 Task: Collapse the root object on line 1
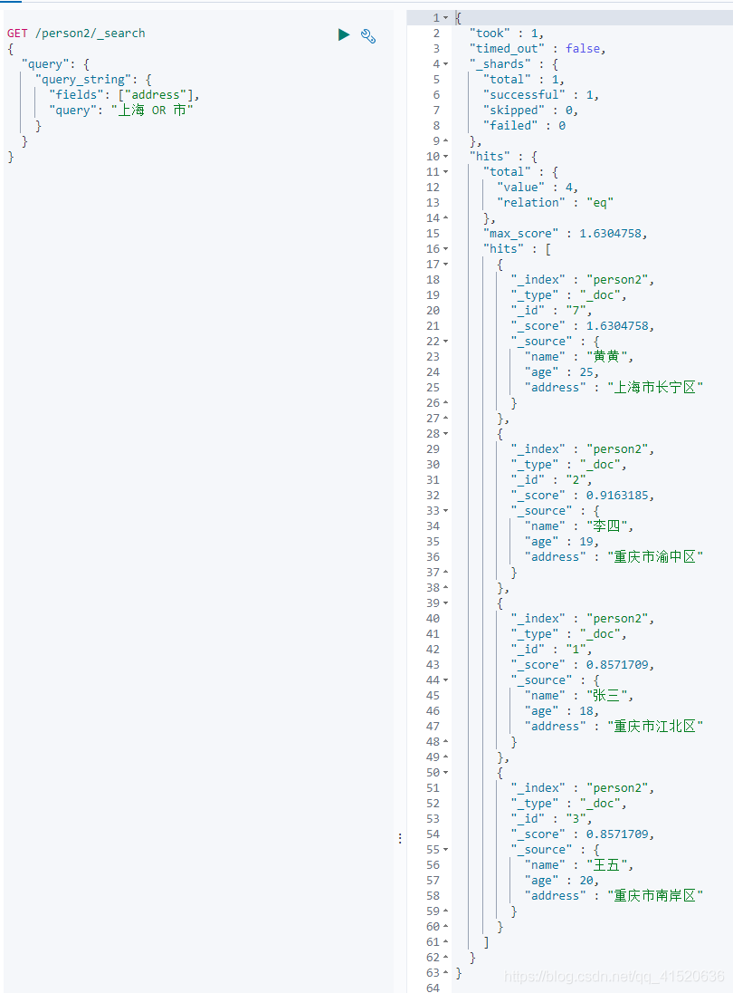pyautogui.click(x=446, y=18)
